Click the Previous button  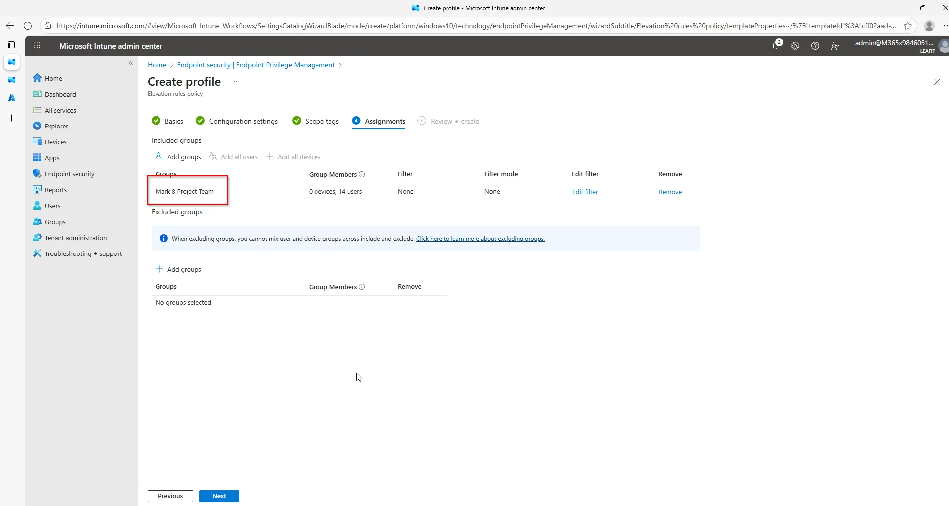[170, 496]
